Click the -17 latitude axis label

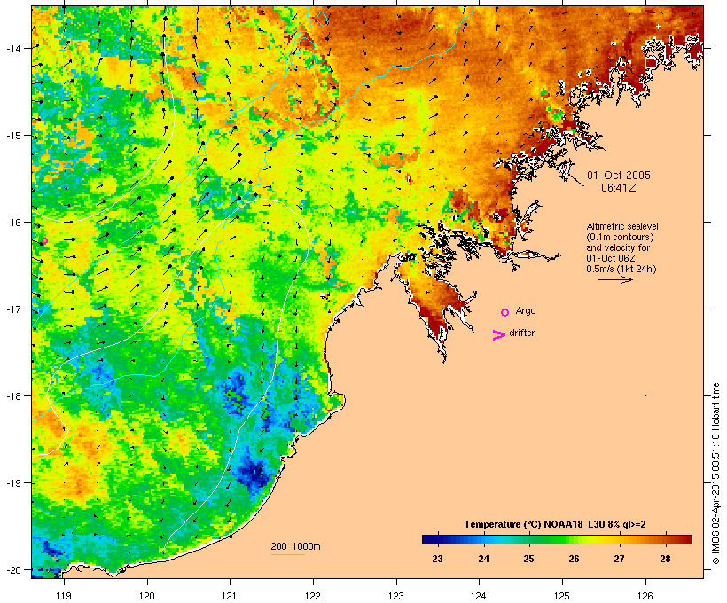click(13, 309)
